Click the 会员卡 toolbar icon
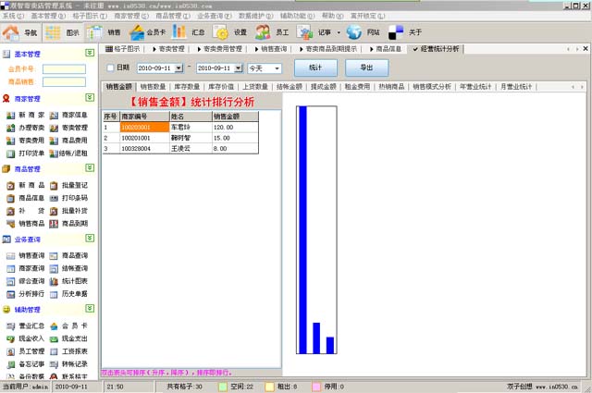This screenshot has width=592, height=393. 149,32
